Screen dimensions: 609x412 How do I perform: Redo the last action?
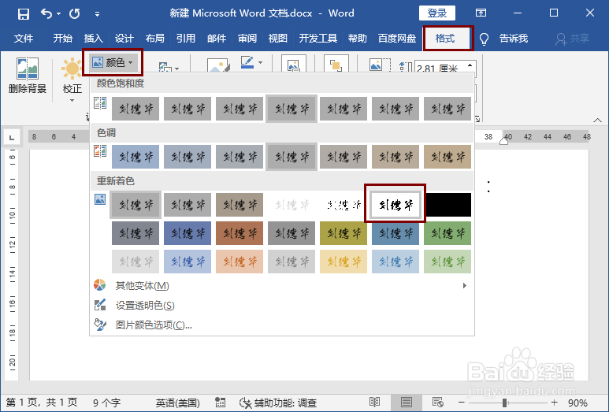[x=75, y=14]
